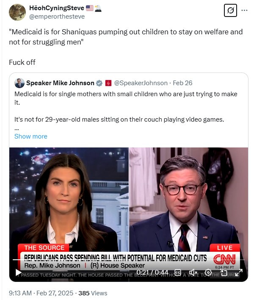Open HēohCyningSteve profile avatar
Viewport: 254px width, 300px height.
[x=17, y=12]
